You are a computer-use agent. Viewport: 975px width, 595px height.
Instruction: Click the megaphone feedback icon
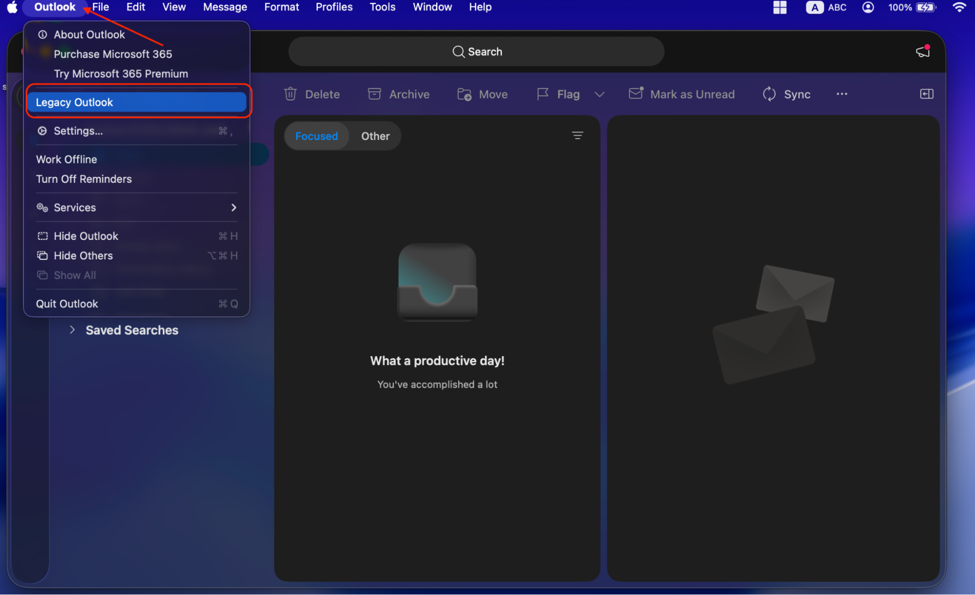[922, 51]
